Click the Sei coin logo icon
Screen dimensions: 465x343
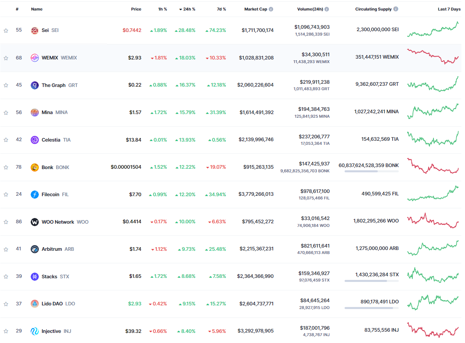35,30
